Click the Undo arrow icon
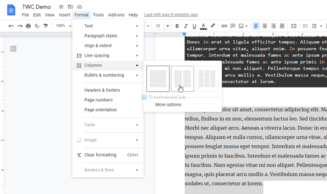The image size is (327, 194). pos(11,26)
